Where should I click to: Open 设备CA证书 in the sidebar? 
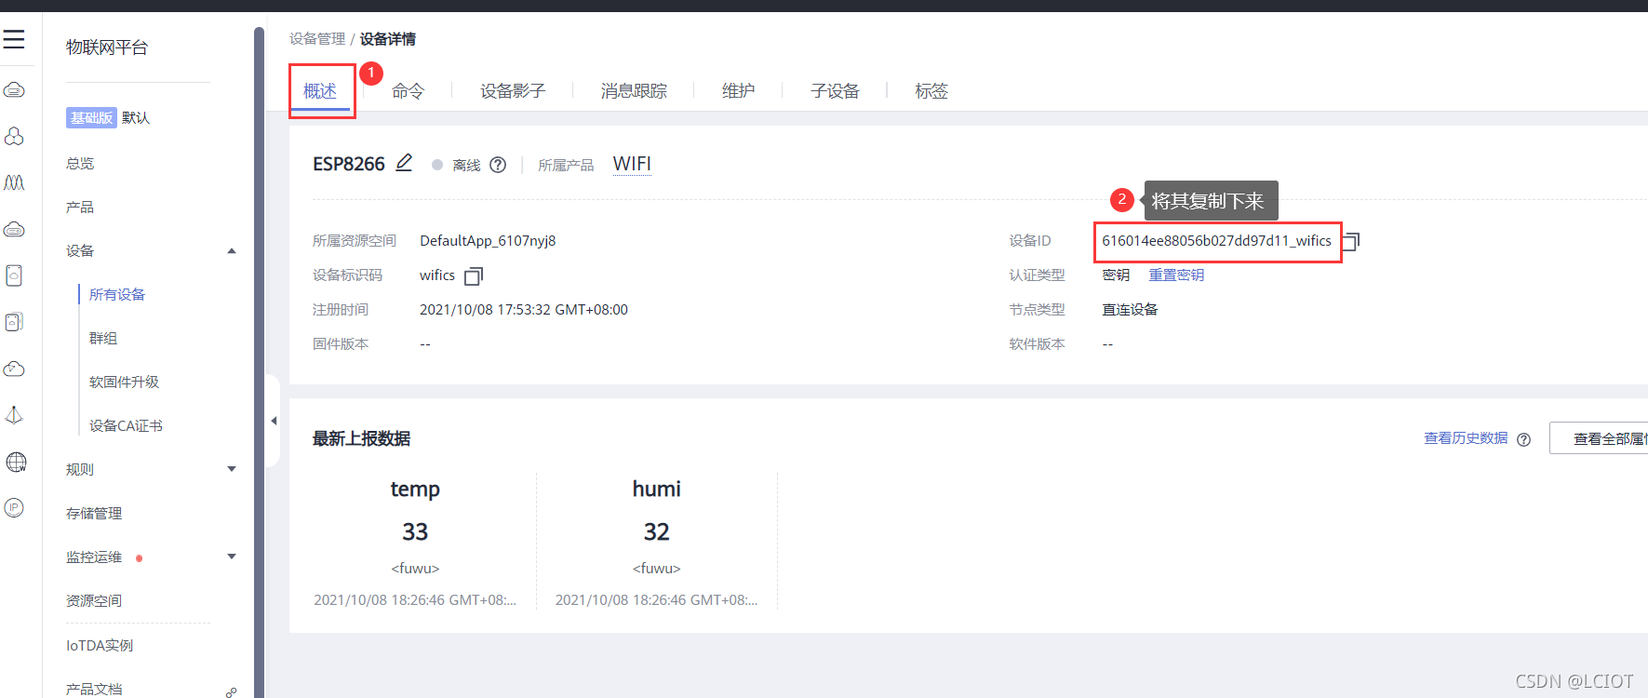click(x=126, y=425)
